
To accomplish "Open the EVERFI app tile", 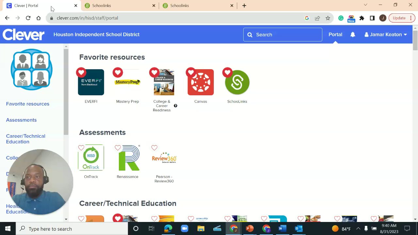I will point(91,82).
